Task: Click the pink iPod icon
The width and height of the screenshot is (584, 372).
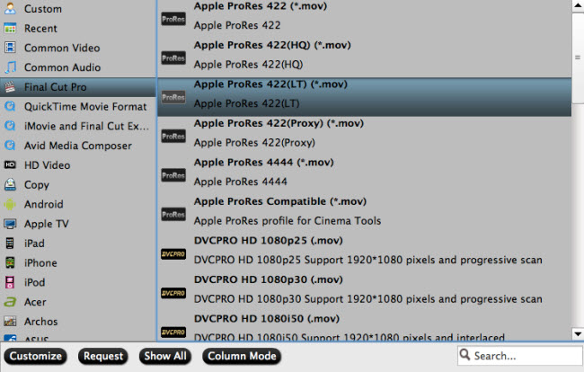Action: pos(10,282)
